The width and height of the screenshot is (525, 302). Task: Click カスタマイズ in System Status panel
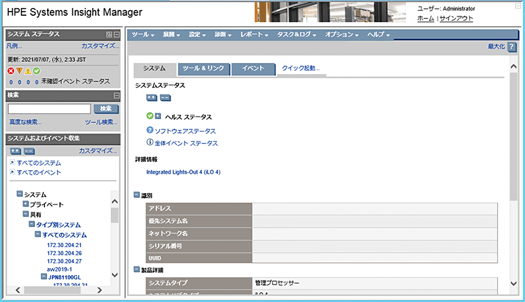click(100, 46)
